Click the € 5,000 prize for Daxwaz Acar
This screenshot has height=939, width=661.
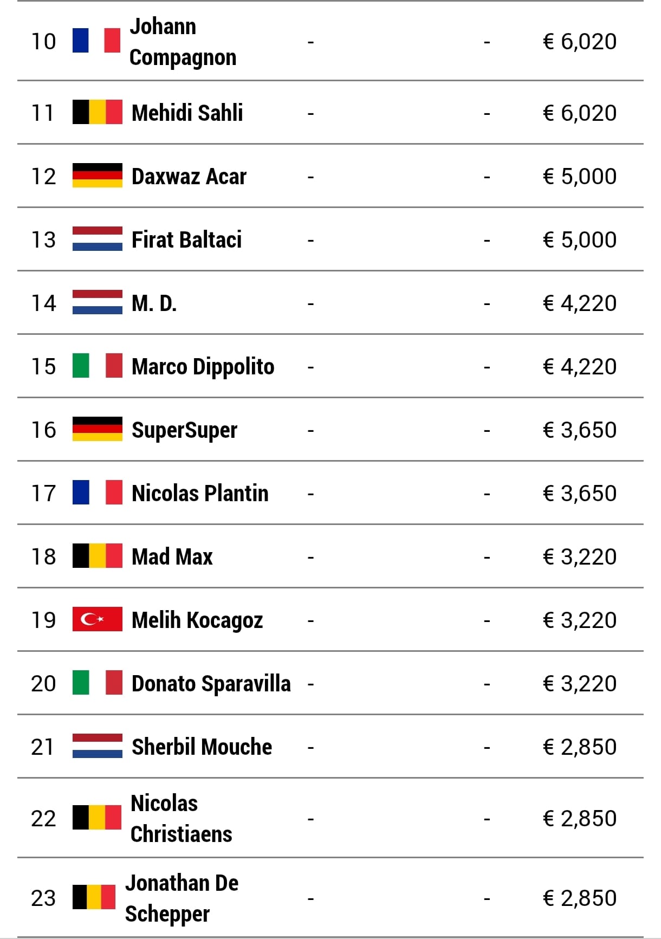tap(580, 176)
